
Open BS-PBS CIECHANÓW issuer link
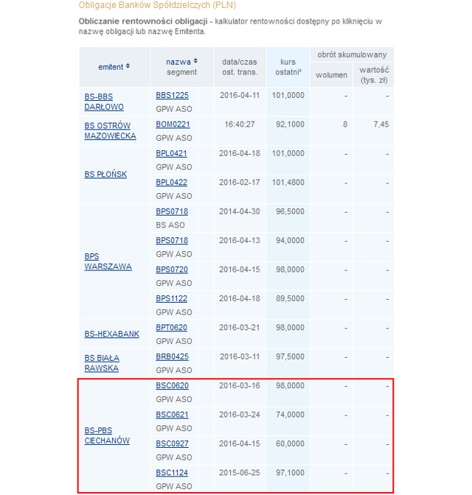pos(107,435)
